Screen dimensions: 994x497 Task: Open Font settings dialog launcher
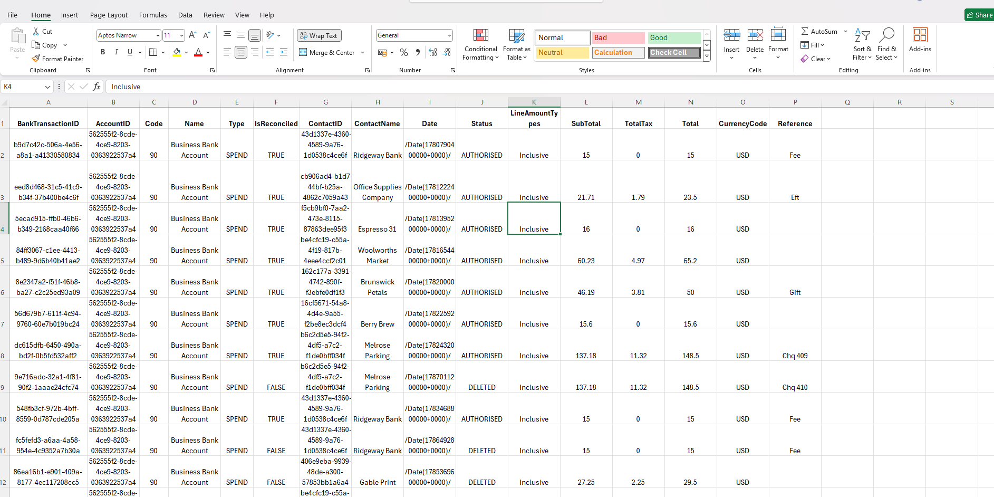pos(213,70)
